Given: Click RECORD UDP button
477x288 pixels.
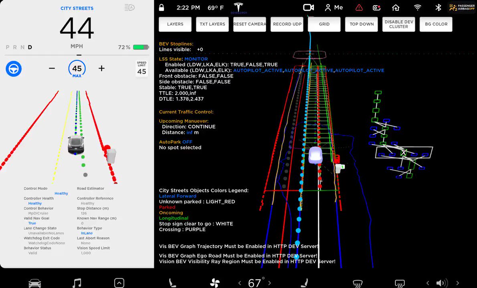Looking at the screenshot, I should click(x=287, y=24).
